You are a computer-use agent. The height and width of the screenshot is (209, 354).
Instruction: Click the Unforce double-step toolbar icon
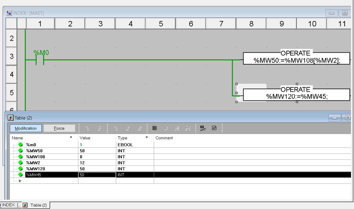[140, 128]
